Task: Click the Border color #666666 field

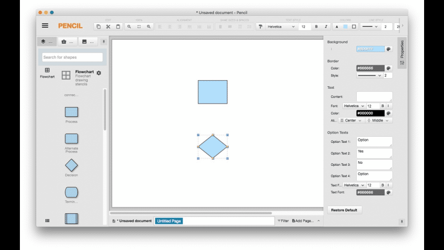Action: (x=371, y=68)
